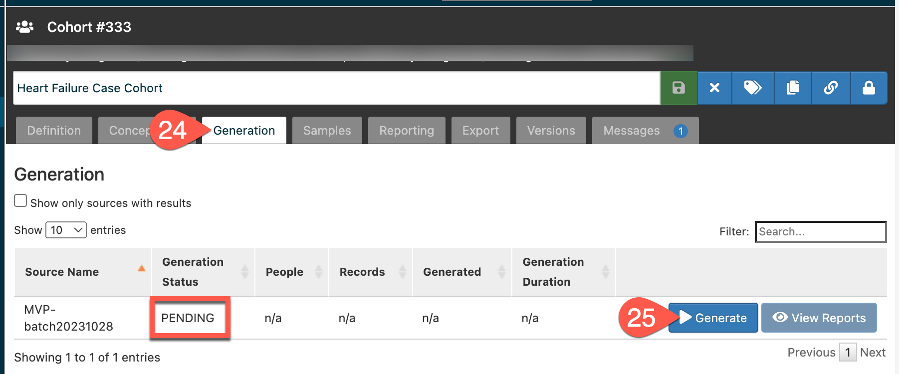Enable Show only sources with results
The image size is (899, 374).
20,200
